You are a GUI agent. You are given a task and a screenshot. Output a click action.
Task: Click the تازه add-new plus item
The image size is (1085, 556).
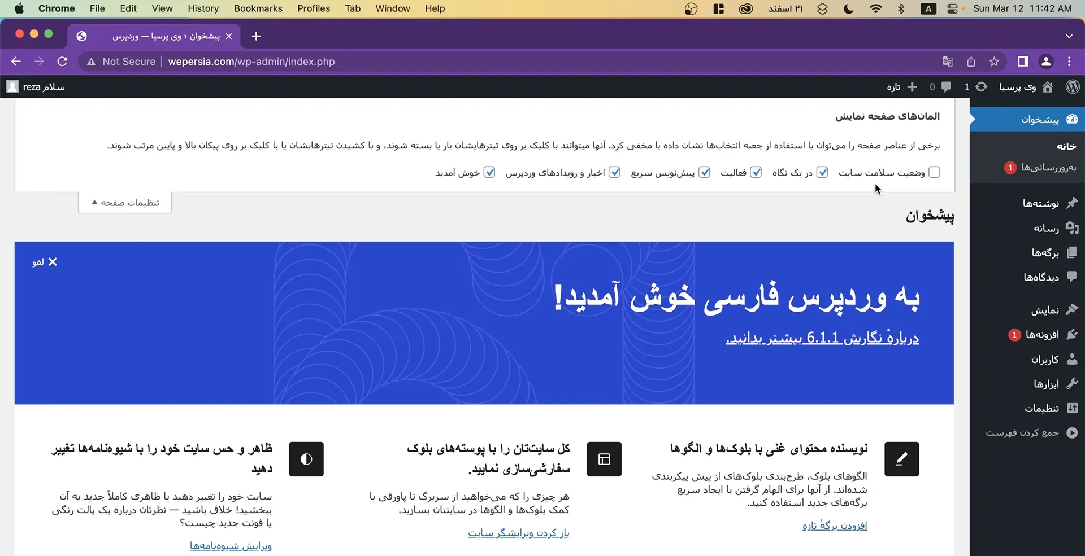902,87
